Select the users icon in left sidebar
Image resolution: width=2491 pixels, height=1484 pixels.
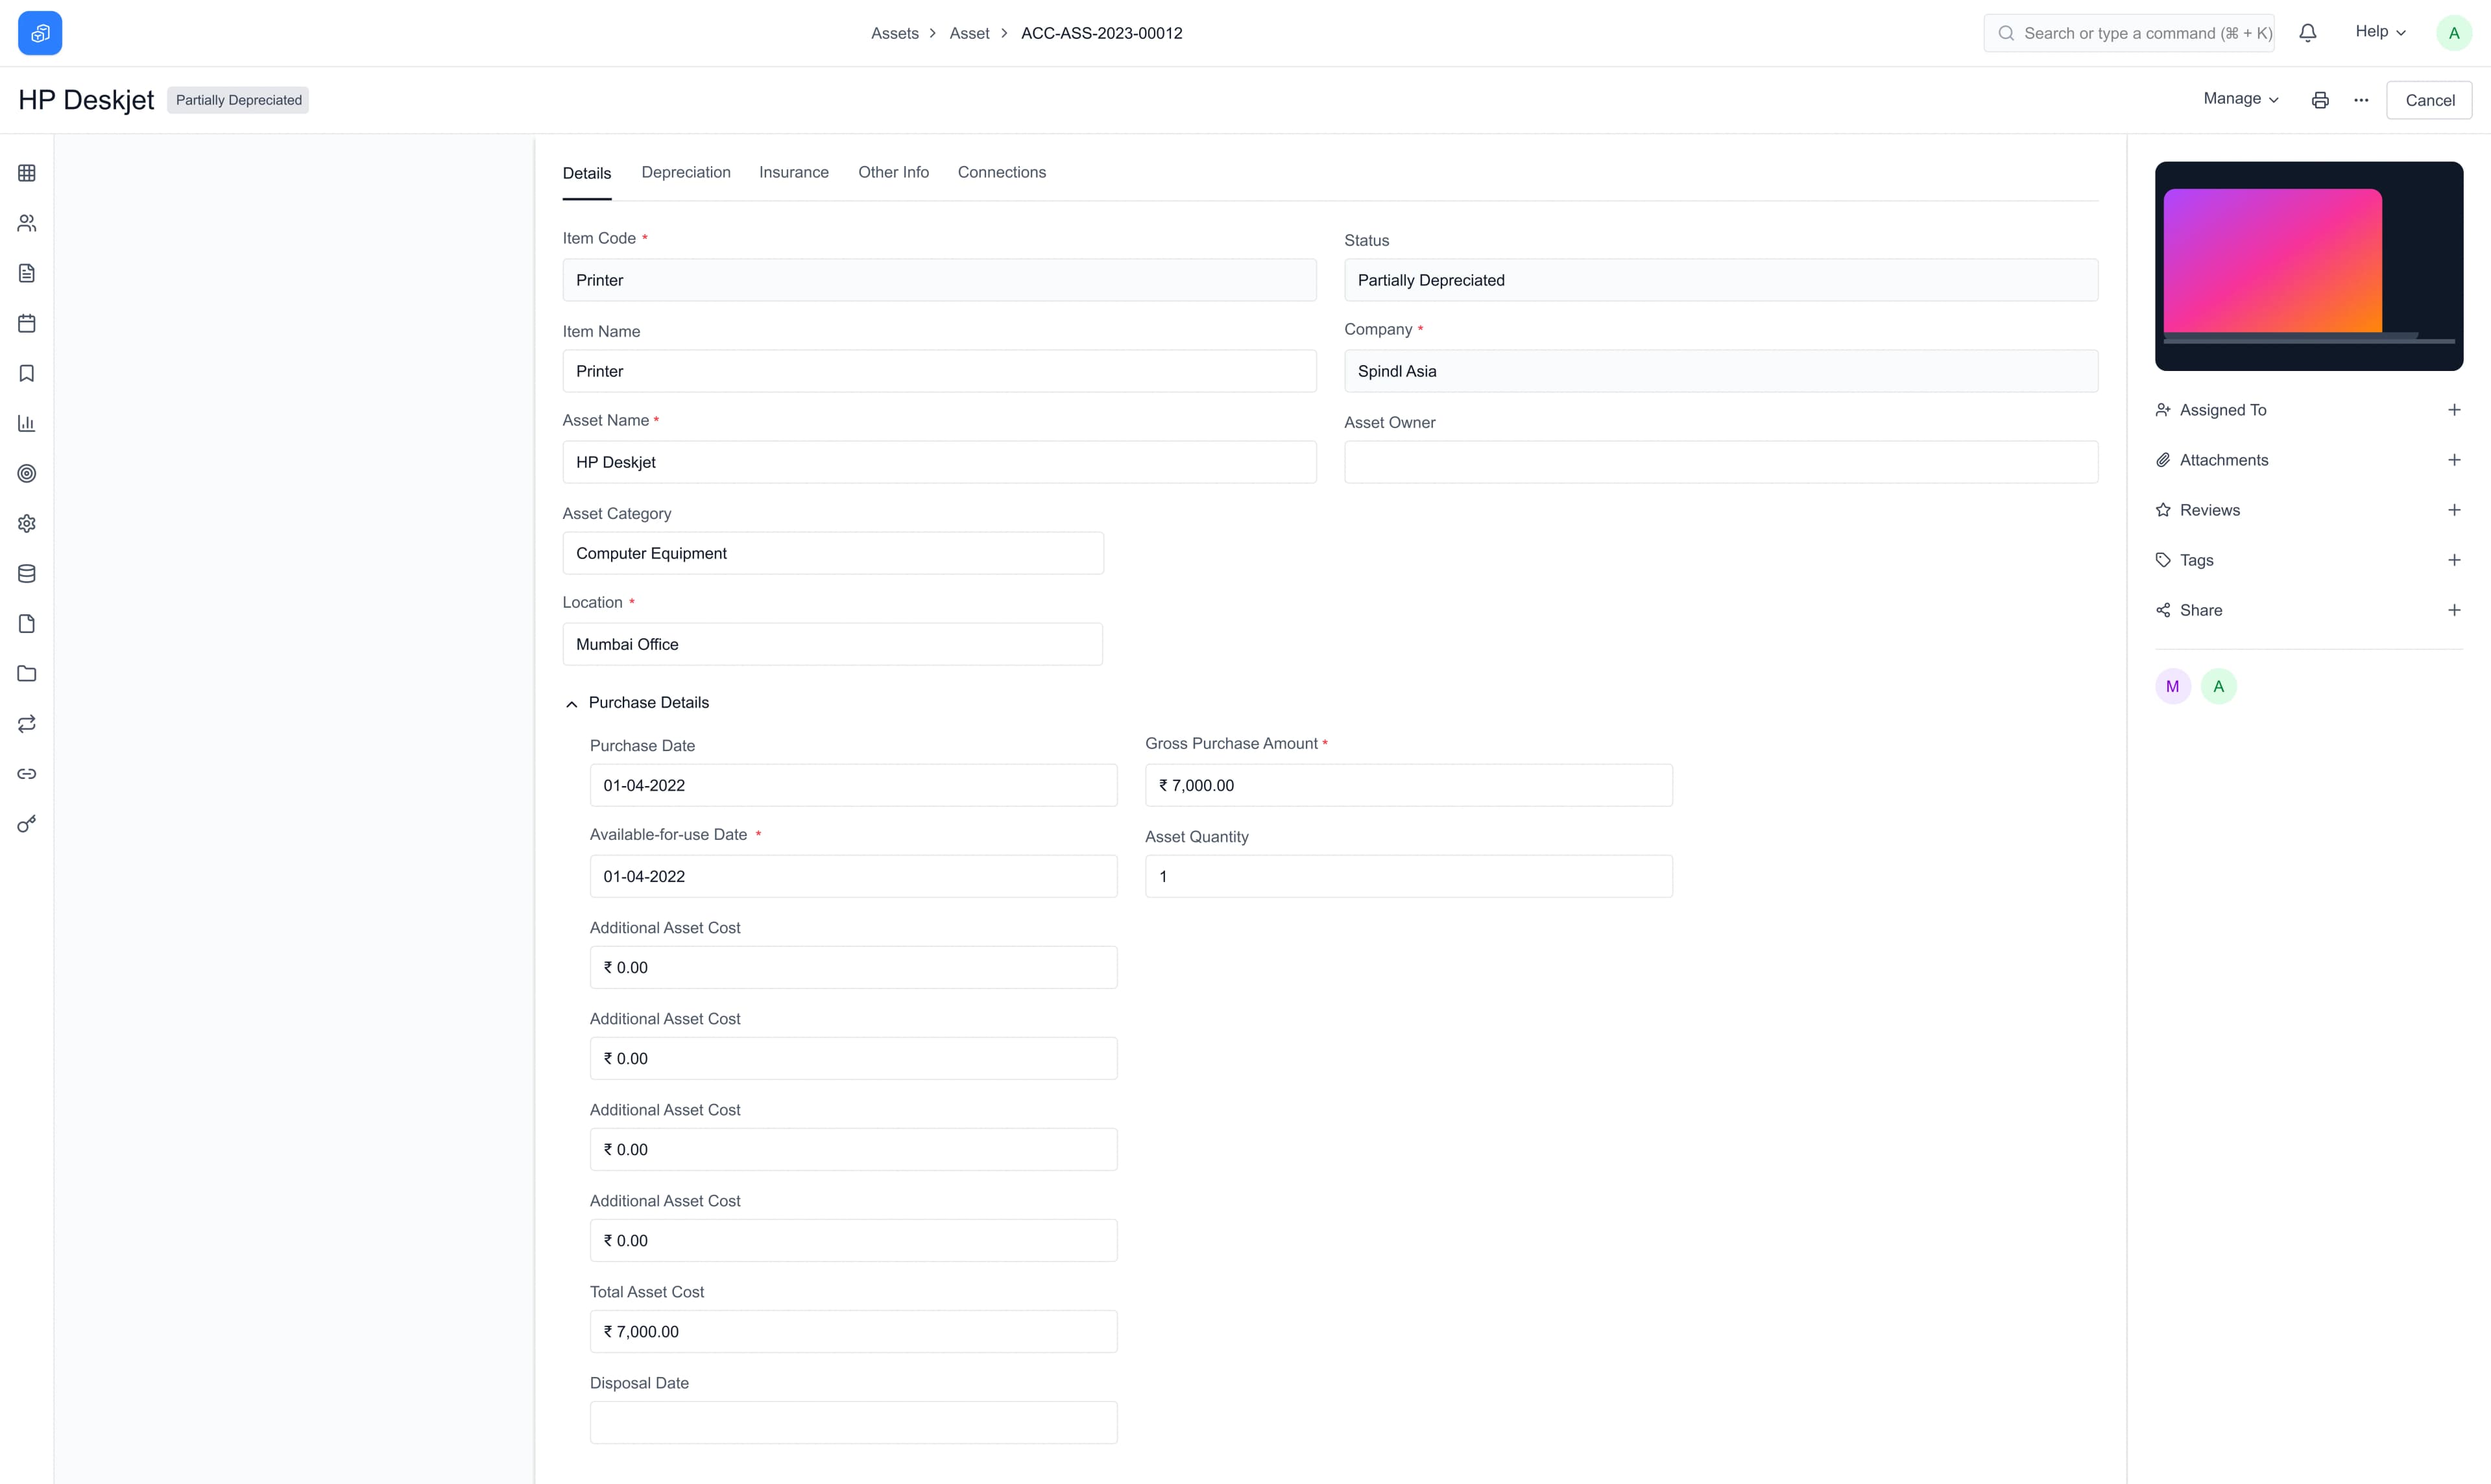(26, 222)
